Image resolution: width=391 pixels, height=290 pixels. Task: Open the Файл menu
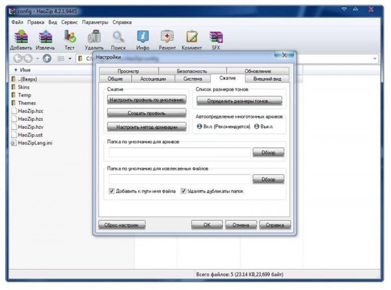17,22
